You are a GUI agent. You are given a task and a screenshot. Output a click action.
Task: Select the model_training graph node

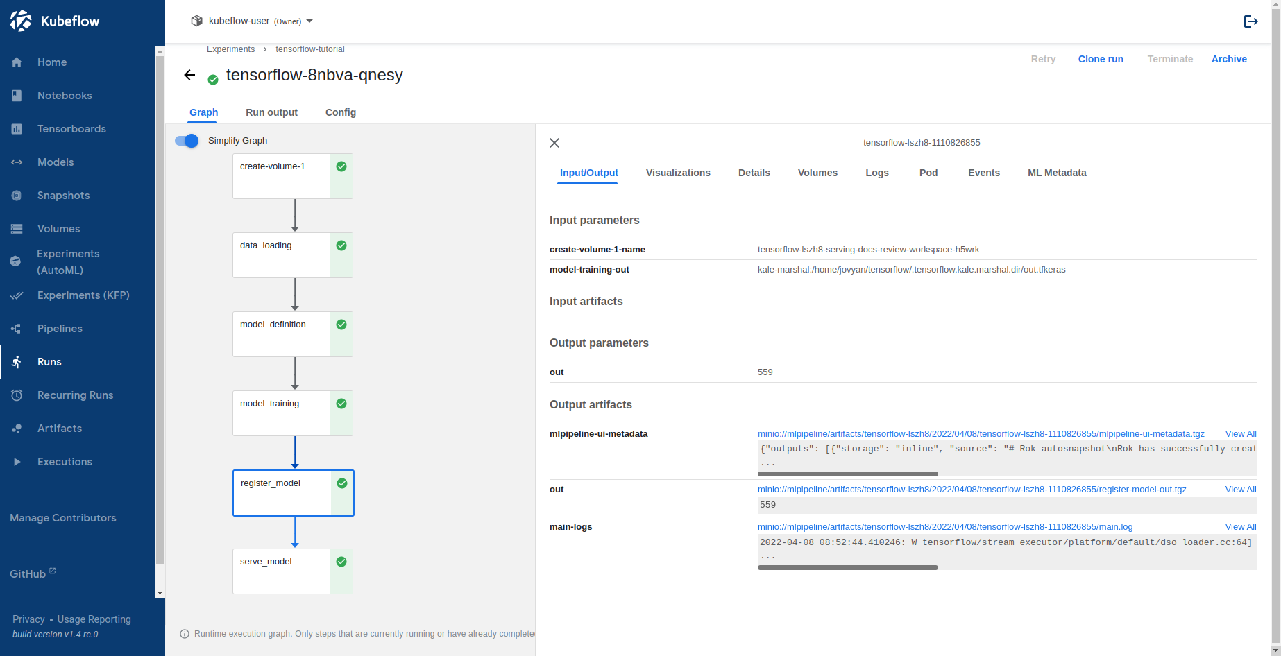click(x=293, y=413)
